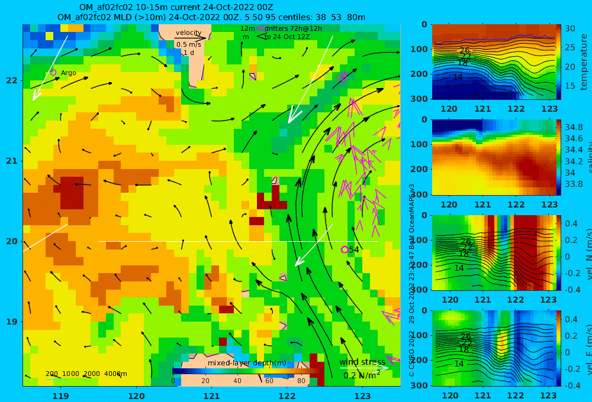This screenshot has height=402, width=592.
Task: Click the title 'OM_af02fc02 10-15m current 24-Oct-2022 00Z'
Action: (176, 8)
